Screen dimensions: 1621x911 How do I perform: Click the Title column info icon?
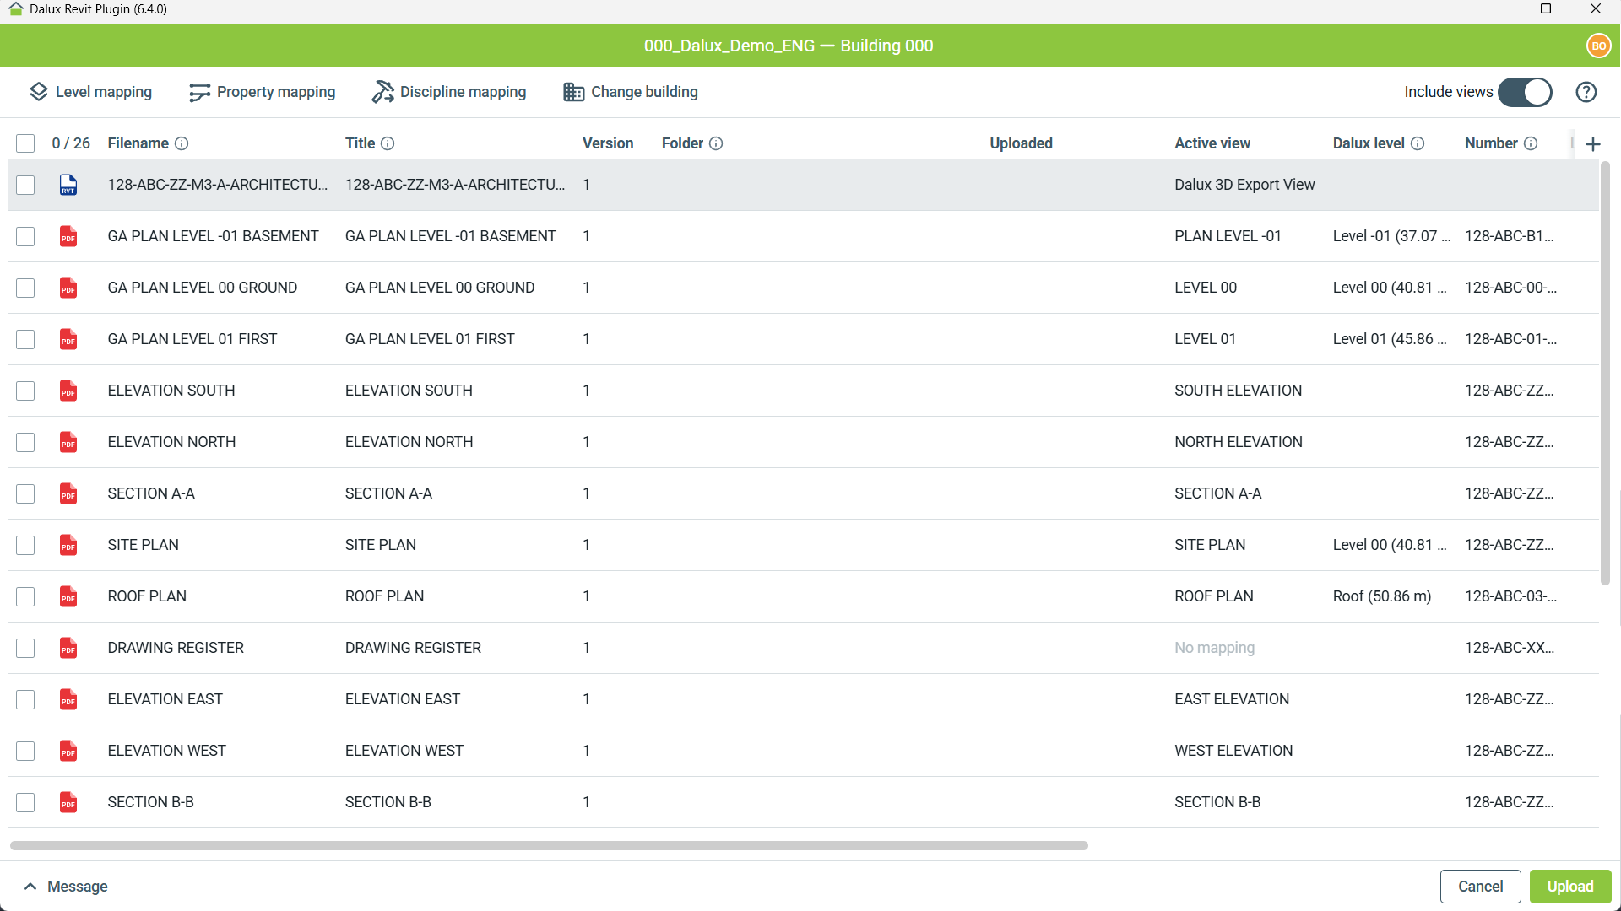point(388,143)
